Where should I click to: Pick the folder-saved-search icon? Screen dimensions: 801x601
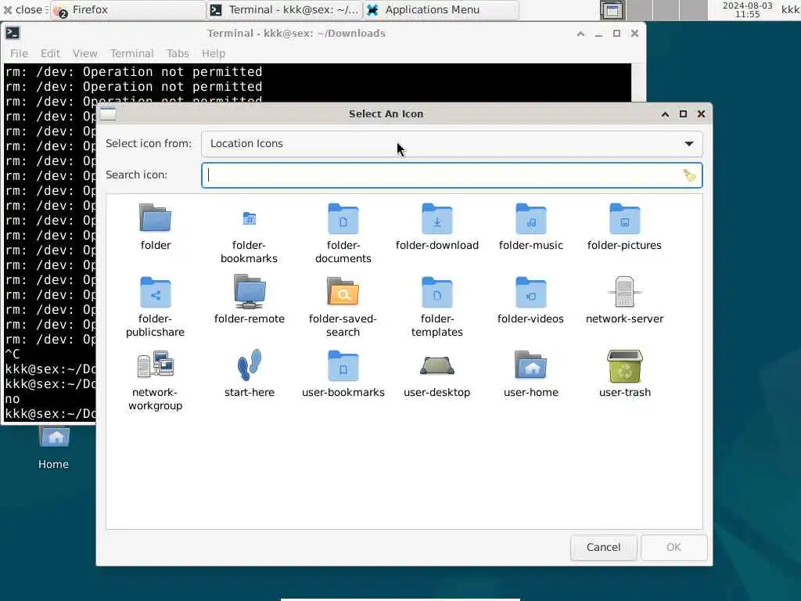coord(343,291)
